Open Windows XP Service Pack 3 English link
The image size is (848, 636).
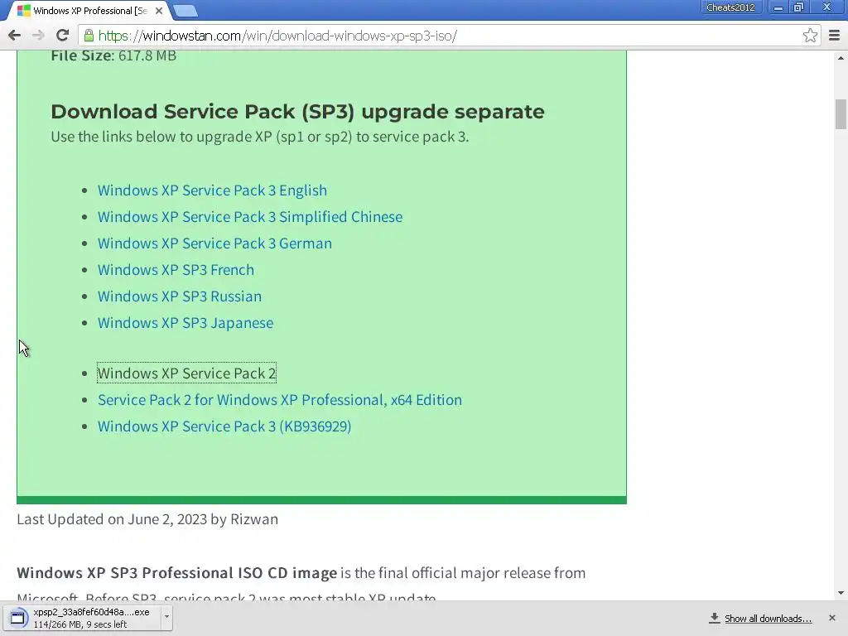coord(212,190)
